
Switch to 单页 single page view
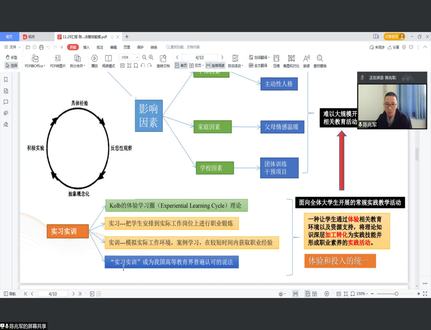(x=181, y=65)
